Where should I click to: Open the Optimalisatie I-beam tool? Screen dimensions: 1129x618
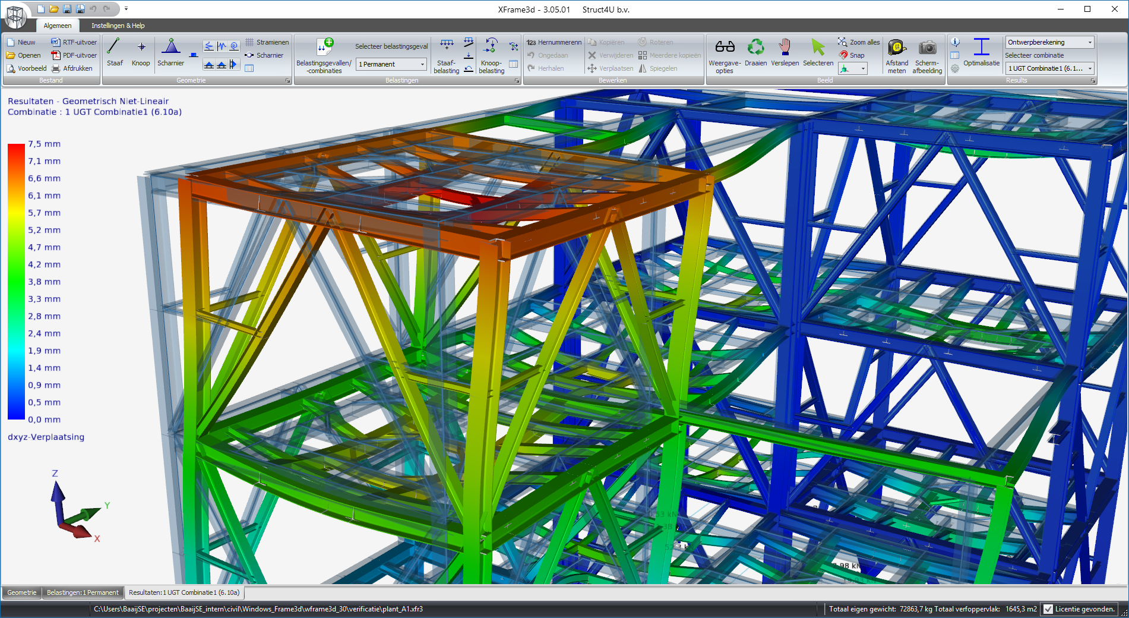coord(981,52)
